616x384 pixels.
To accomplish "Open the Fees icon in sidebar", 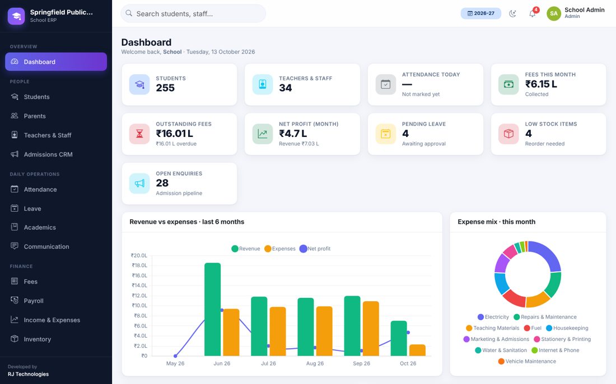I will coord(15,281).
